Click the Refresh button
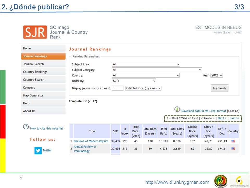The width and height of the screenshot is (250, 188). click(219, 88)
